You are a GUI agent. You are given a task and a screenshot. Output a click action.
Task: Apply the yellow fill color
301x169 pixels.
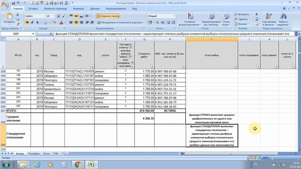coord(54,23)
